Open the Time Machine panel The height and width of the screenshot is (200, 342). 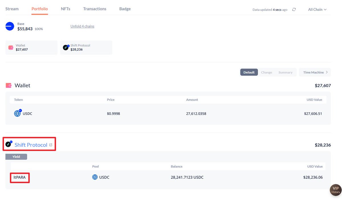coord(315,72)
